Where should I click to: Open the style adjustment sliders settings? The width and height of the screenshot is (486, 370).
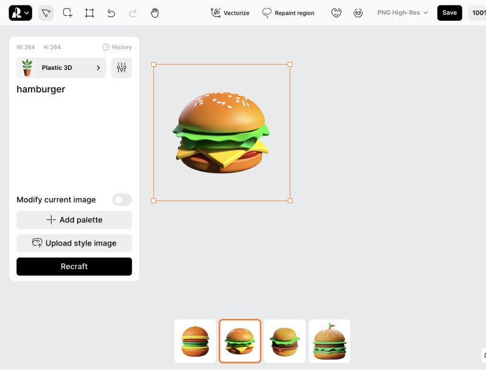(x=122, y=68)
